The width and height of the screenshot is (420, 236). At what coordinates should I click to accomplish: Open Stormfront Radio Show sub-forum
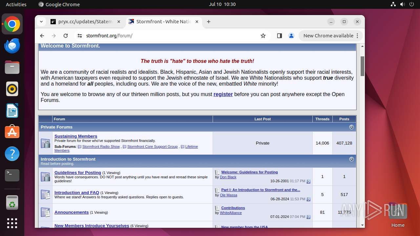(x=101, y=147)
